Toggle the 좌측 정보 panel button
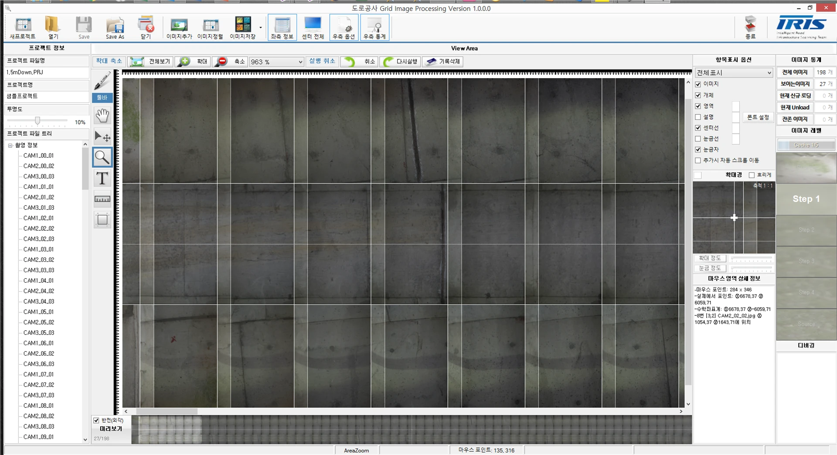 click(x=282, y=27)
